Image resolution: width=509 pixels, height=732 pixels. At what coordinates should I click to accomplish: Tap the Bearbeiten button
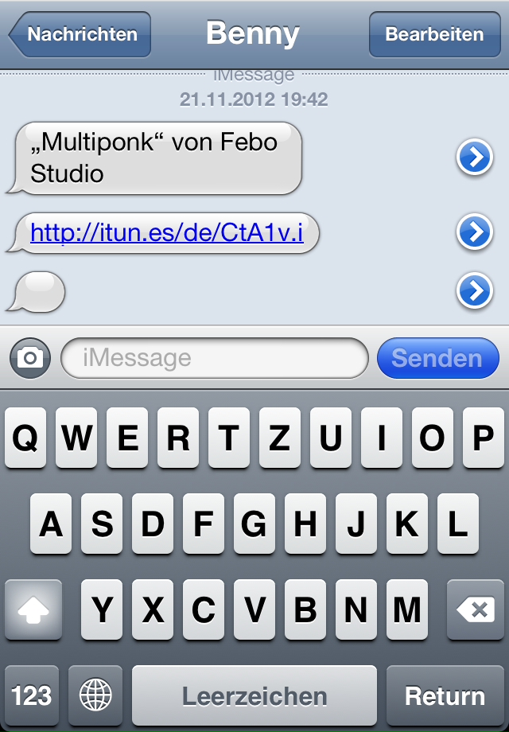click(434, 34)
